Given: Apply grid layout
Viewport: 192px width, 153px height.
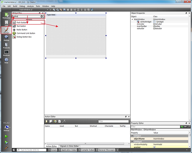Looking at the screenshot, I should coord(85,10).
